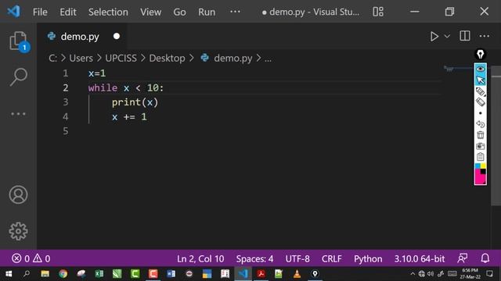This screenshot has height=281, width=501.
Task: Open the Search view in the activity bar
Action: coord(18,76)
